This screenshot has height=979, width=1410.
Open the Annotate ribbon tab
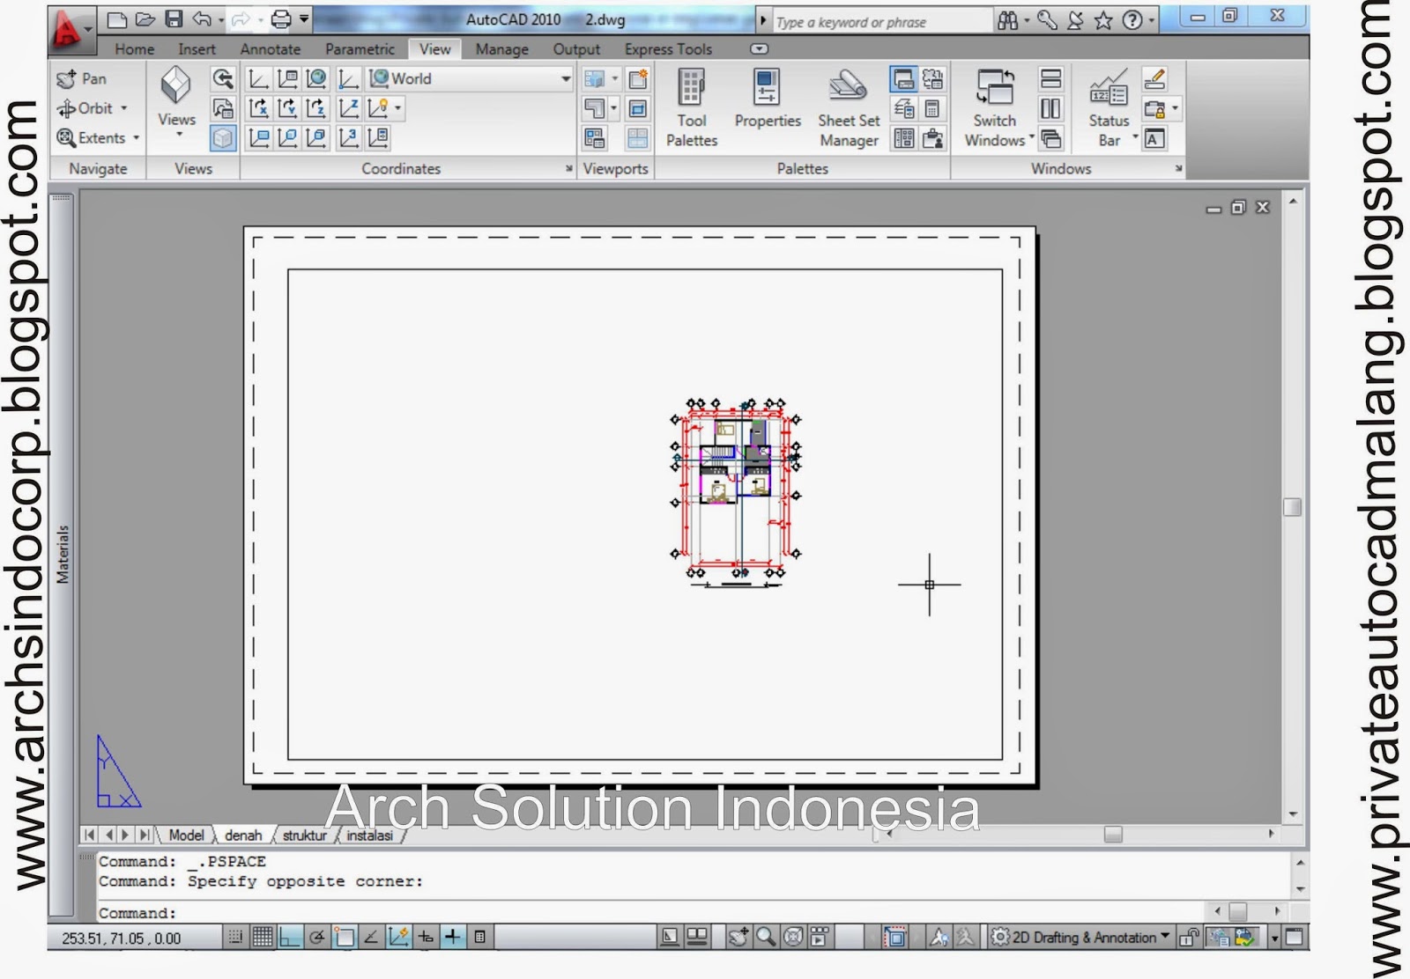click(x=271, y=49)
